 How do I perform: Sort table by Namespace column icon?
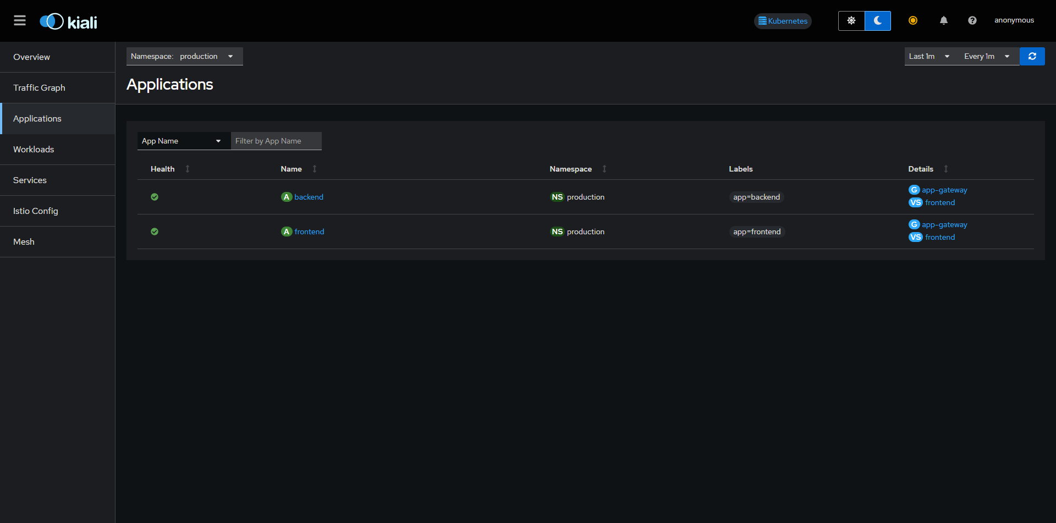click(x=604, y=169)
